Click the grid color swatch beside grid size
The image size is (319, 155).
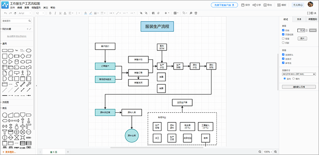(x=313, y=30)
